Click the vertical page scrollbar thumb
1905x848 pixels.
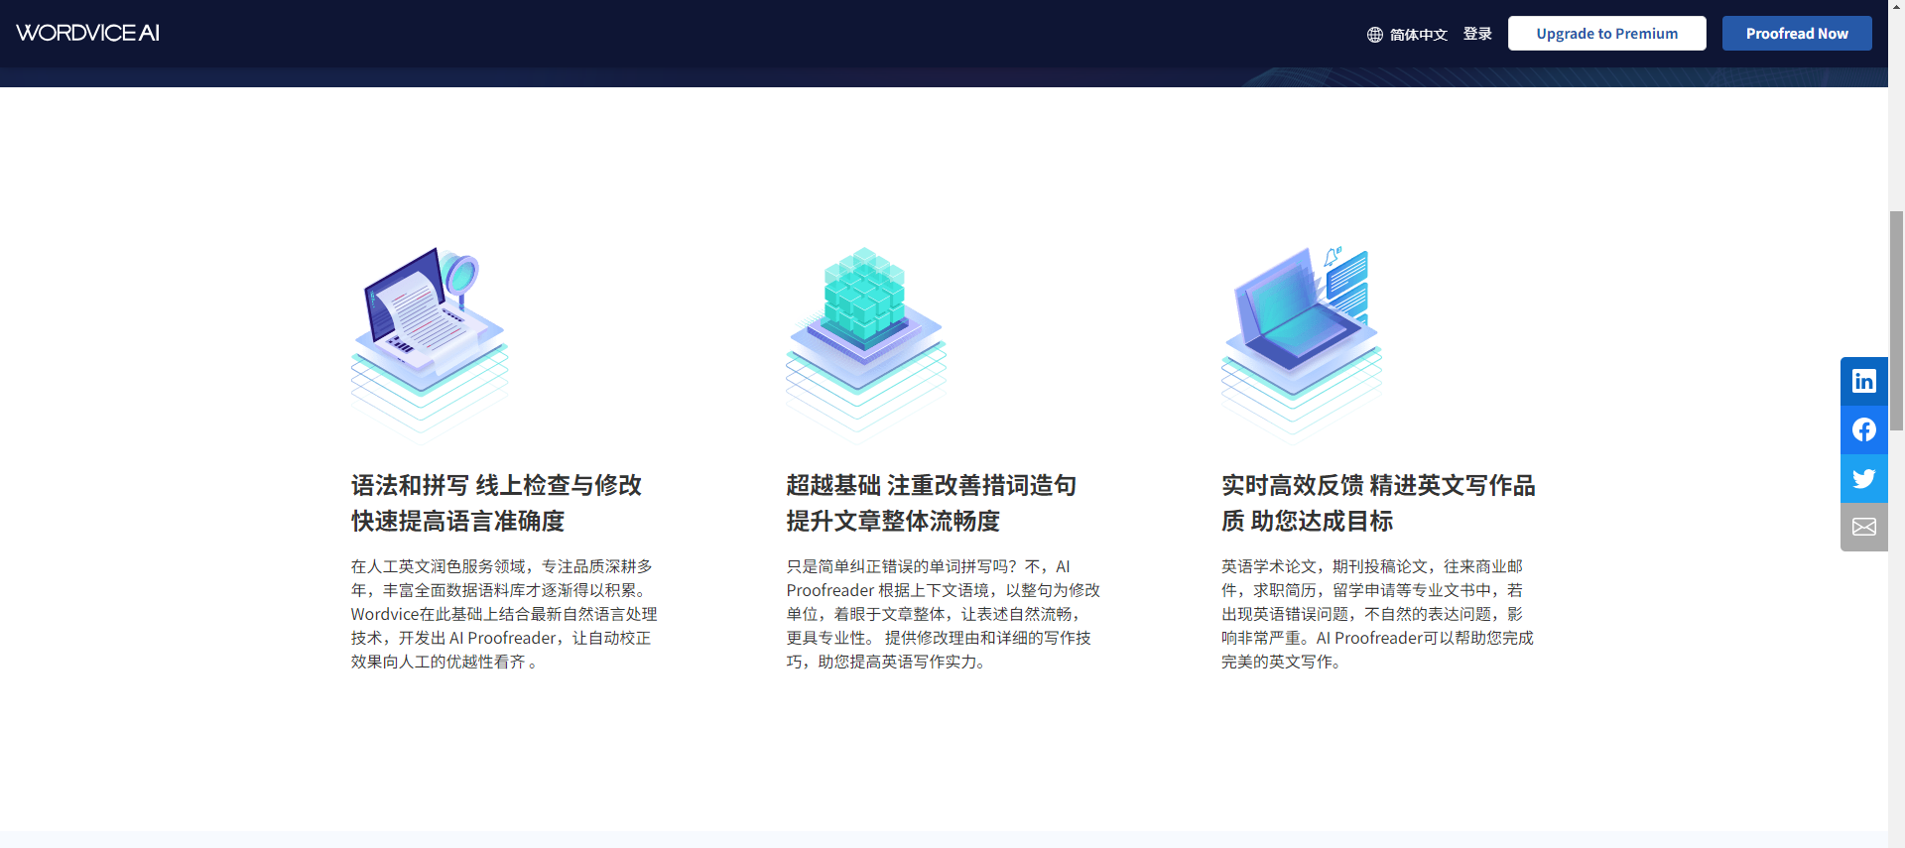coord(1896,319)
